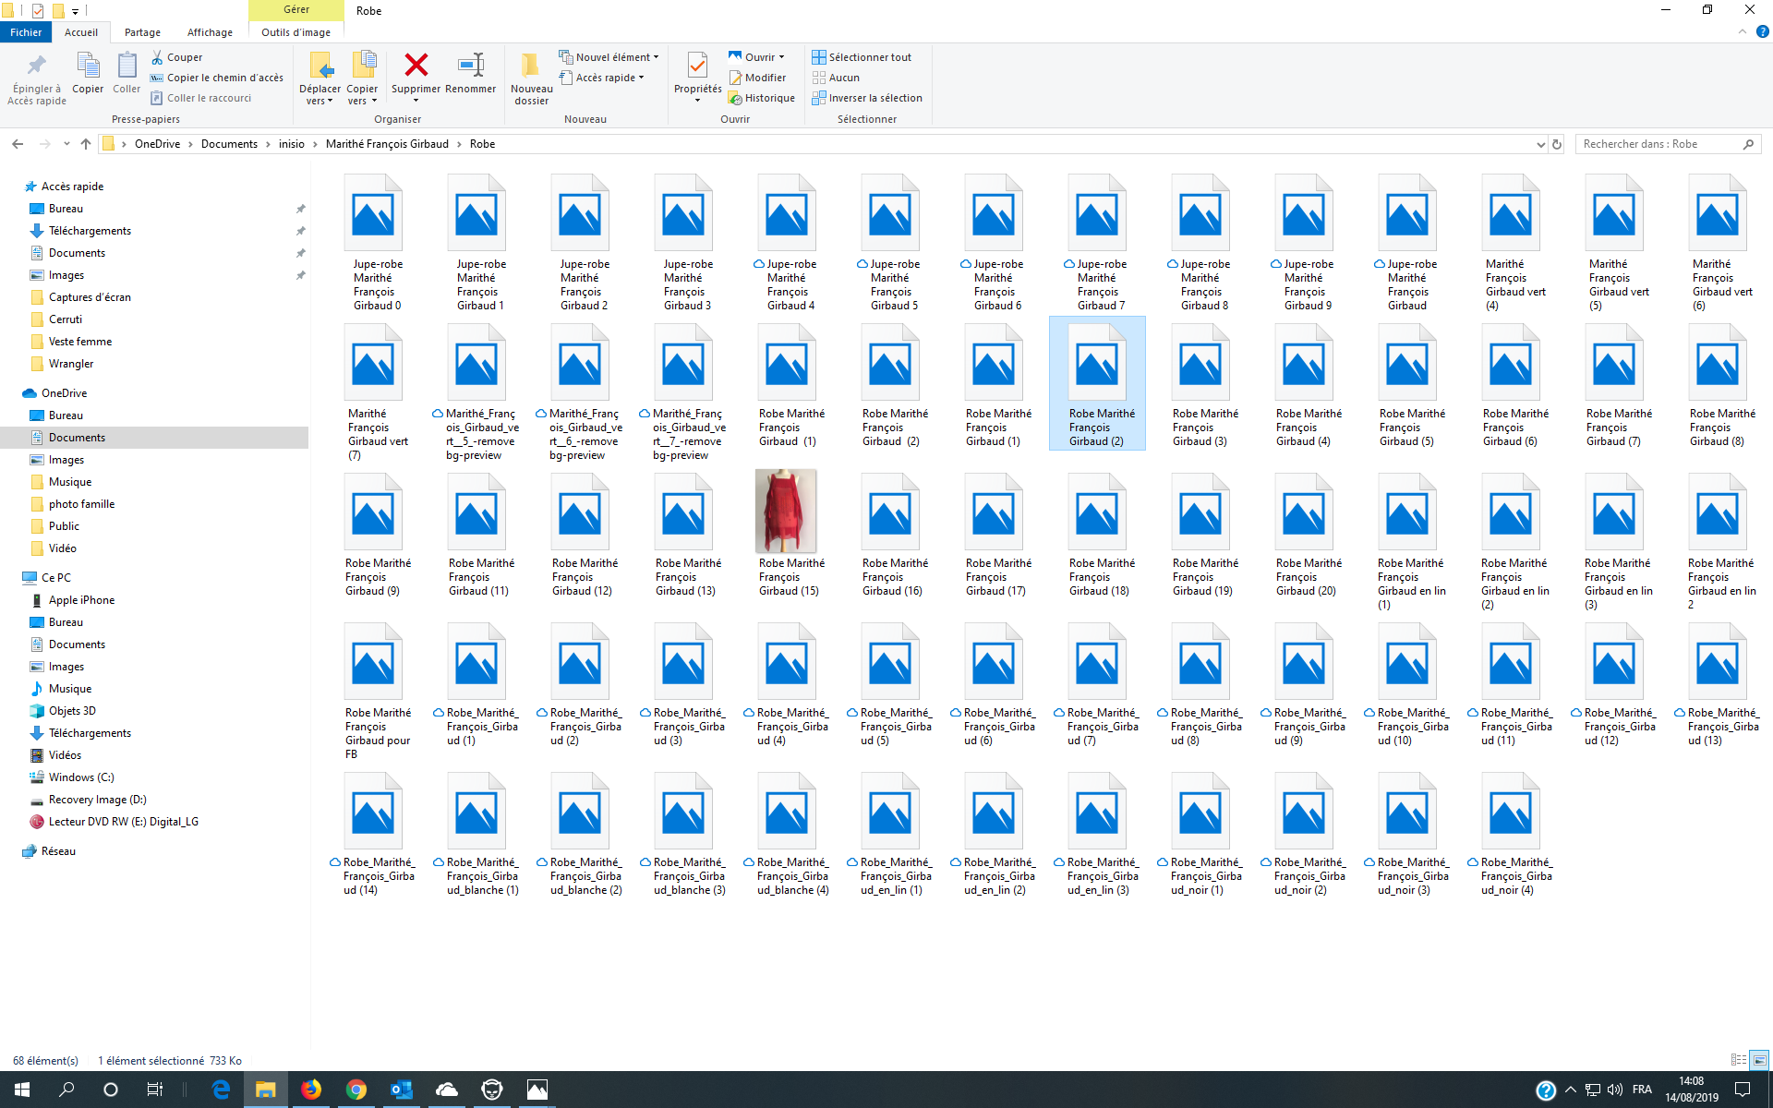Expand the address bar history dropdown arrow
The image size is (1773, 1108).
click(1540, 144)
